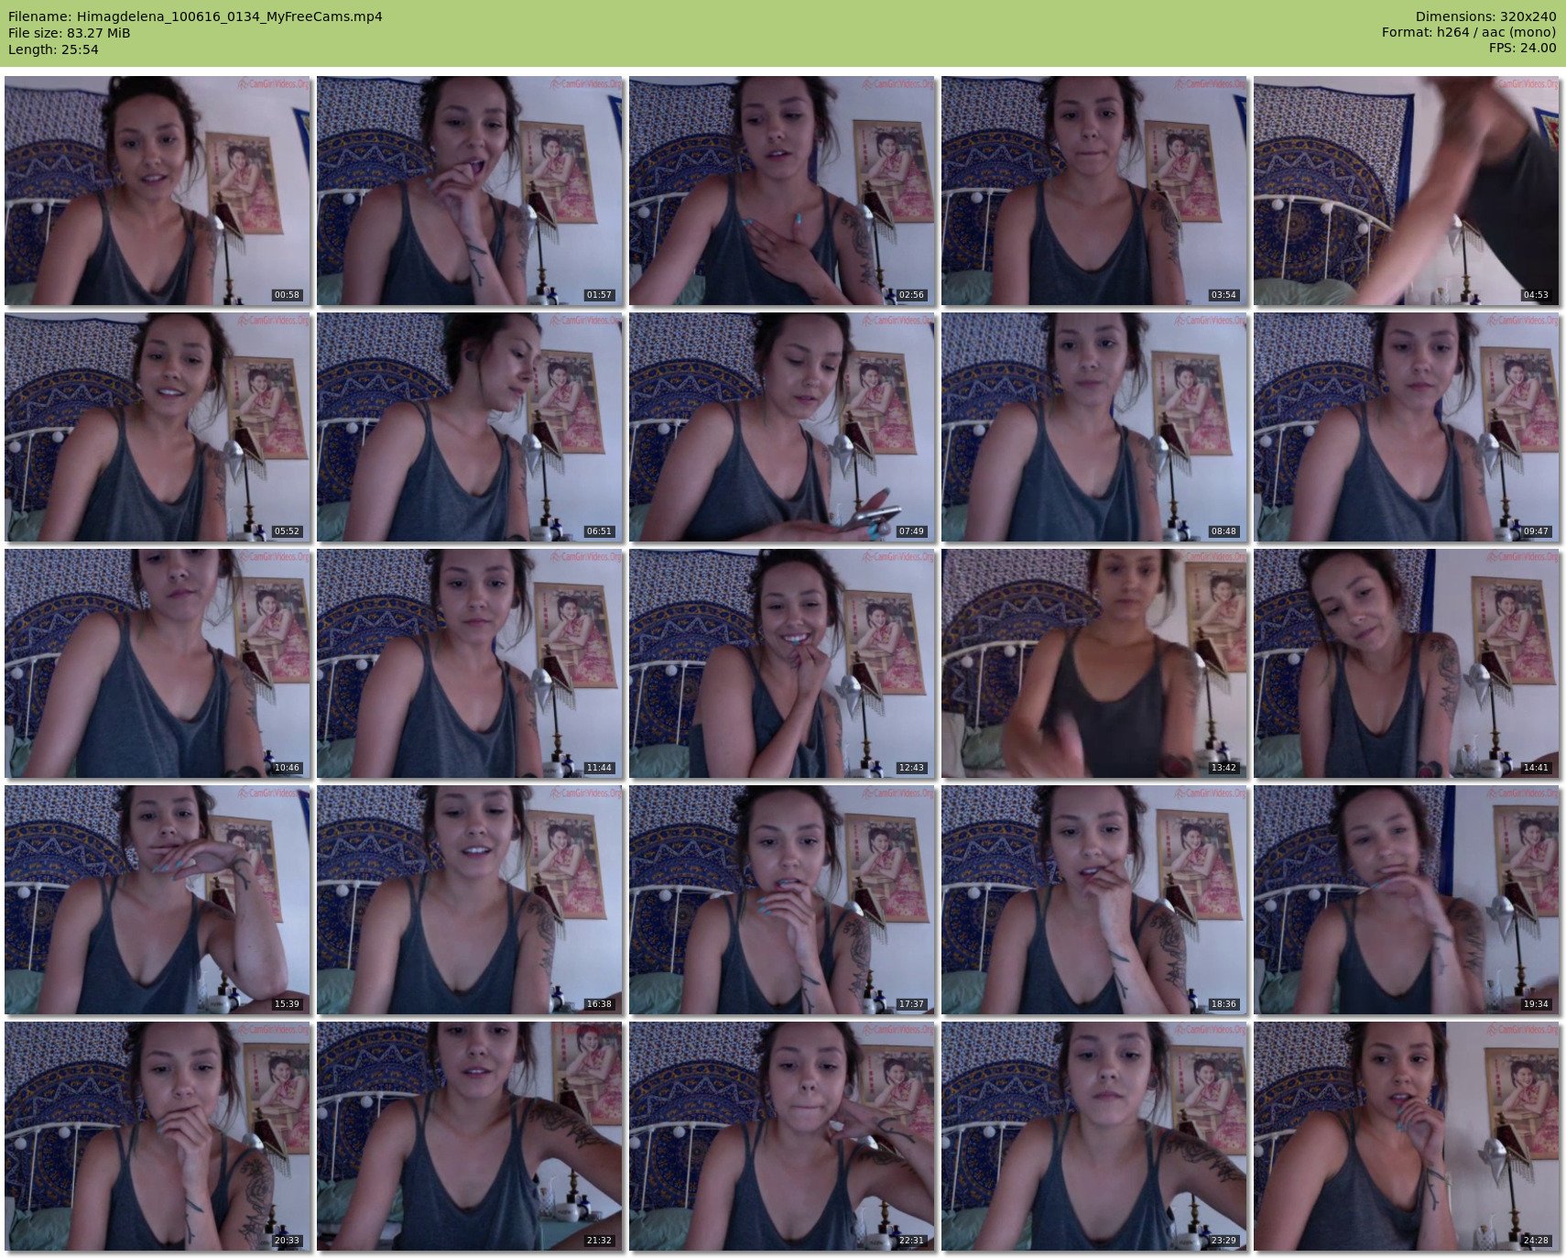Image resolution: width=1566 pixels, height=1258 pixels.
Task: Click the frame stamped 11:44
Action: 470,663
